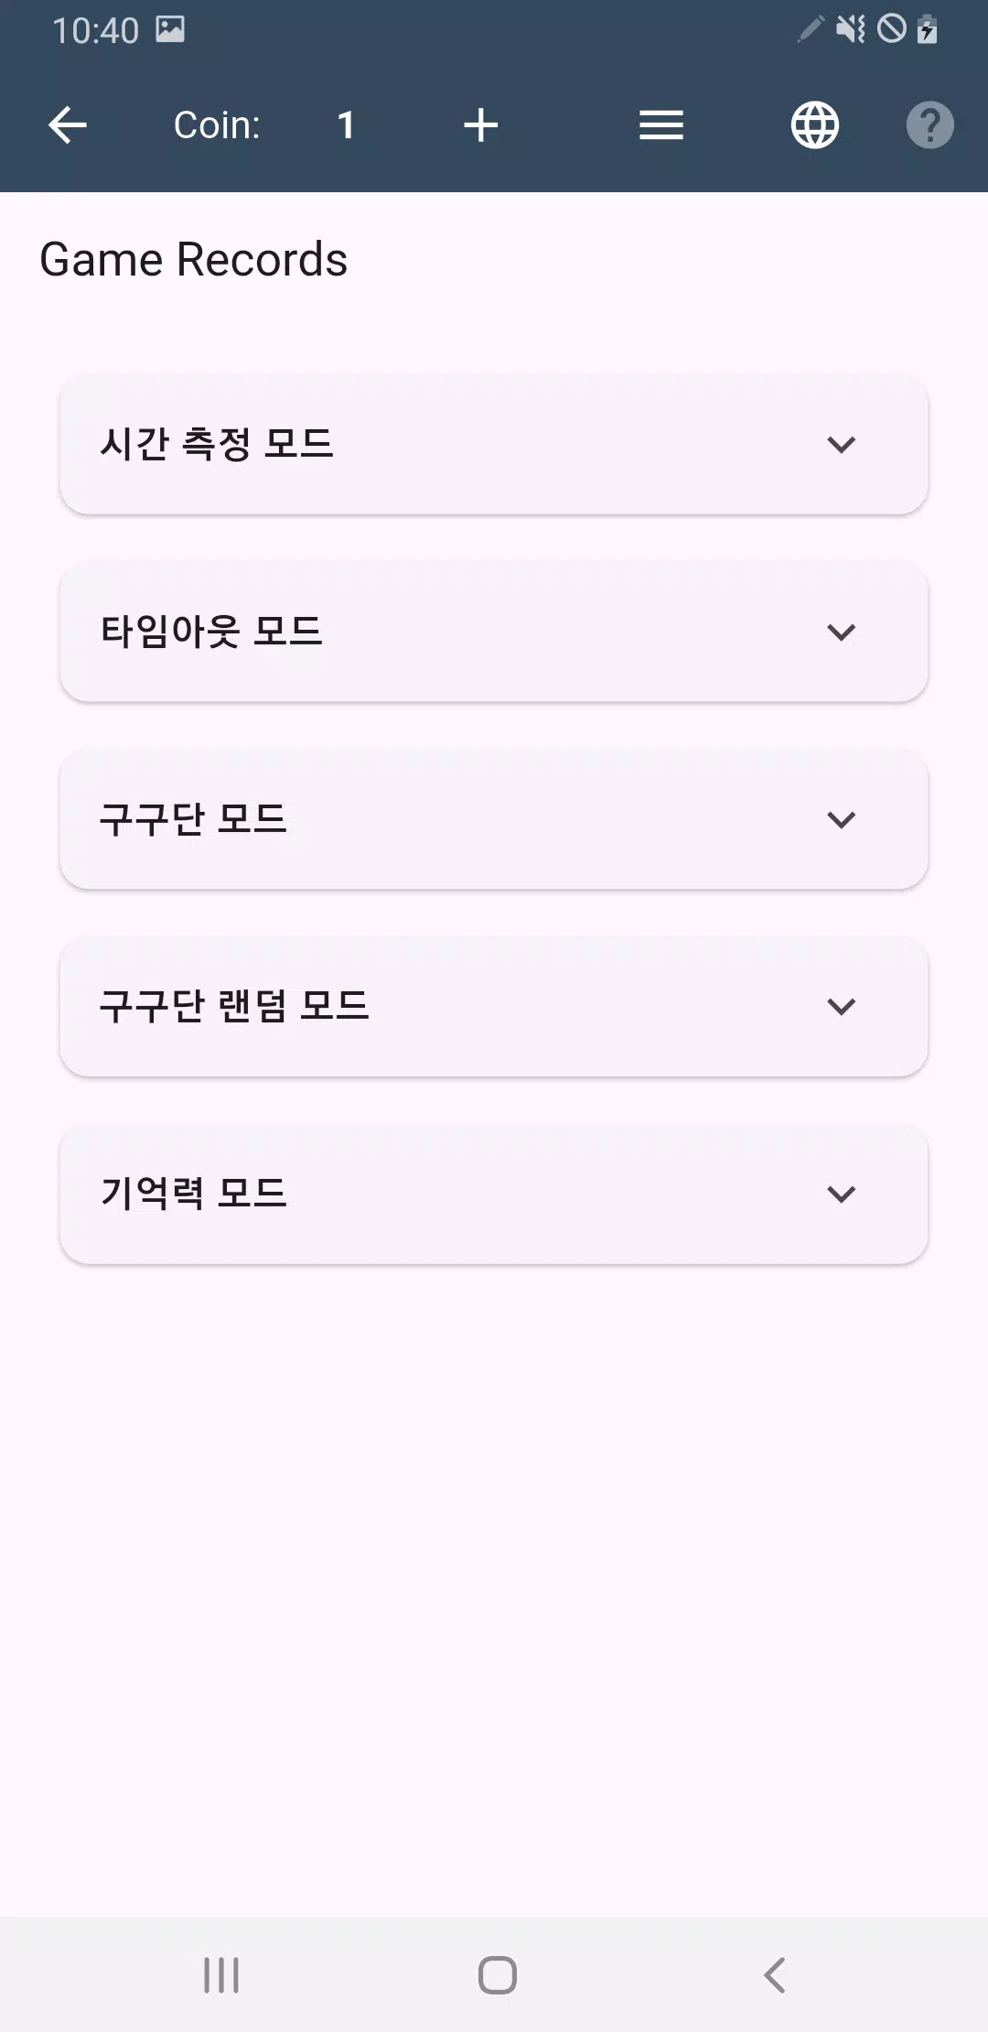Screen dimensions: 988x2032
Task: Change language via the globe icon
Action: (x=815, y=125)
